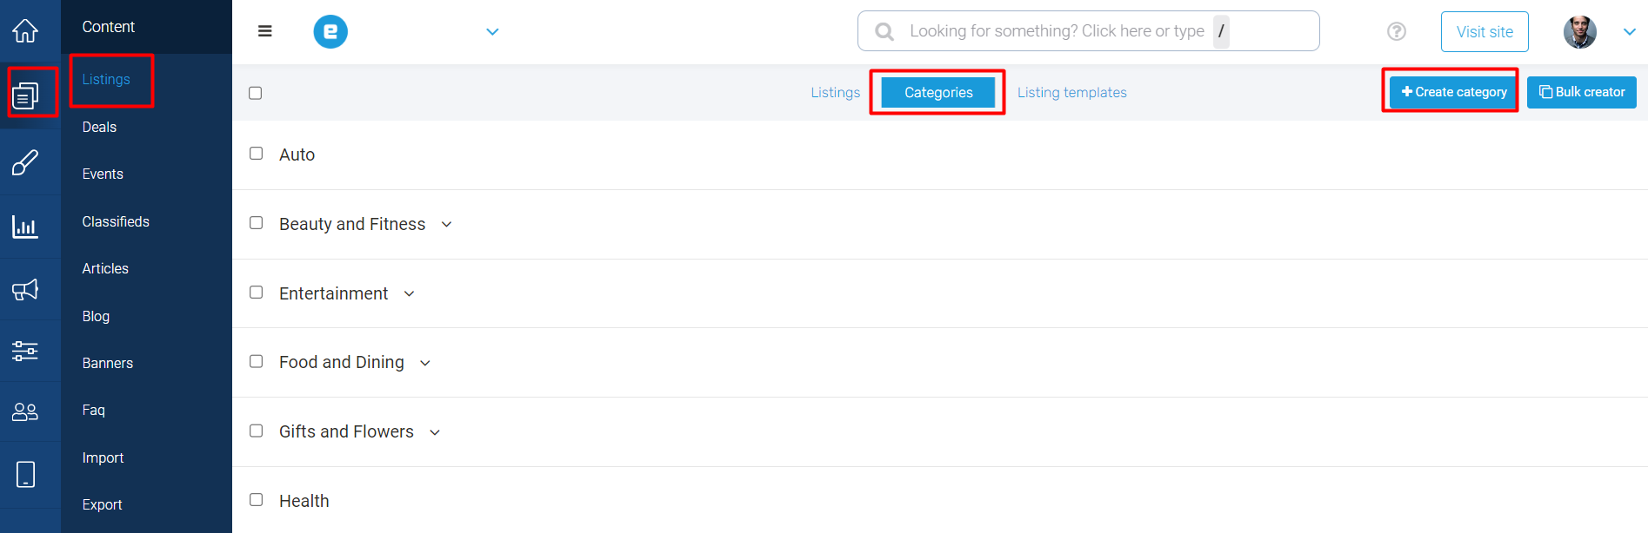
Task: Open the Promote megaphone icon
Action: (x=25, y=289)
